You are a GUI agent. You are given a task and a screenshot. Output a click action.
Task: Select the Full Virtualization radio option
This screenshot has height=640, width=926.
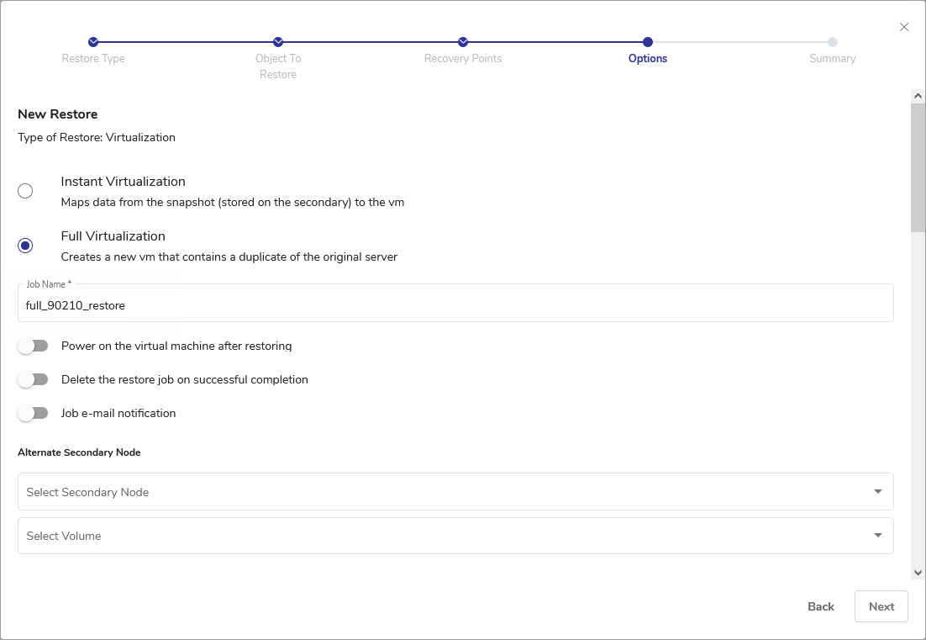point(25,246)
